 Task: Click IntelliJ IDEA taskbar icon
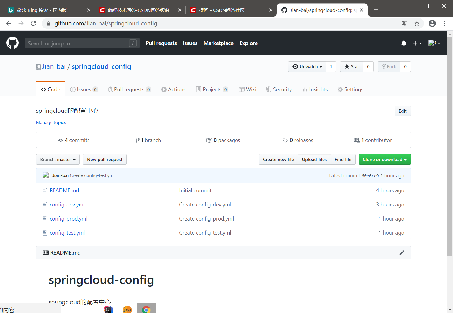pos(108,309)
